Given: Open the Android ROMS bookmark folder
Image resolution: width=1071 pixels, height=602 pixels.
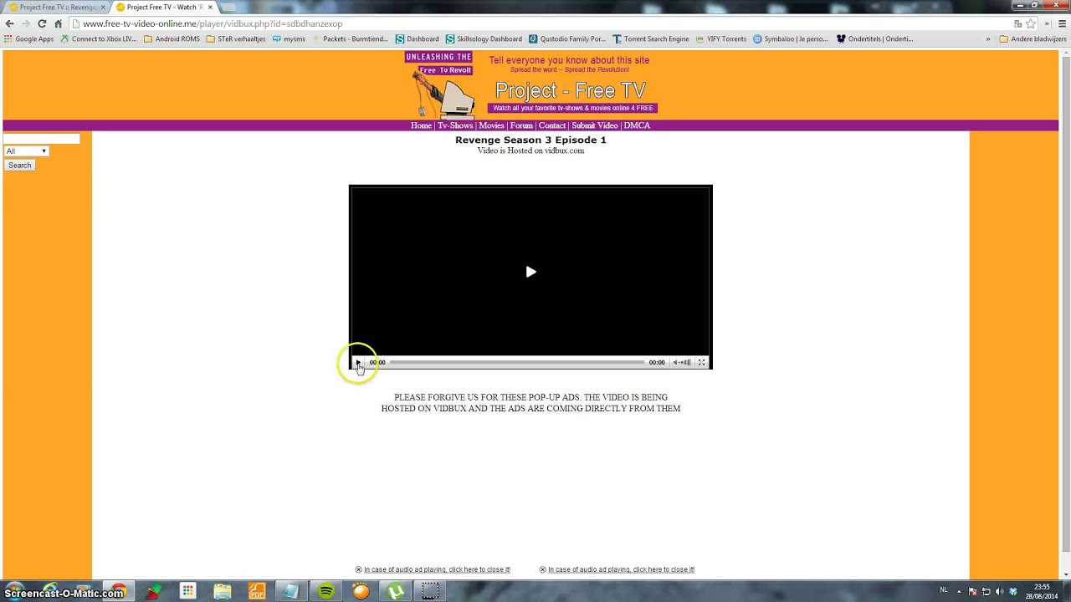Looking at the screenshot, I should 172,38.
